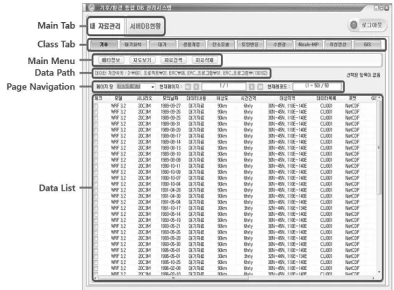The image size is (394, 290).
Task: Select the 대기 class tab
Action: point(162,45)
